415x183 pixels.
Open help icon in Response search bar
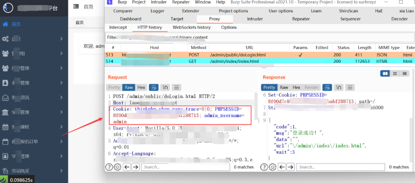click(x=264, y=167)
